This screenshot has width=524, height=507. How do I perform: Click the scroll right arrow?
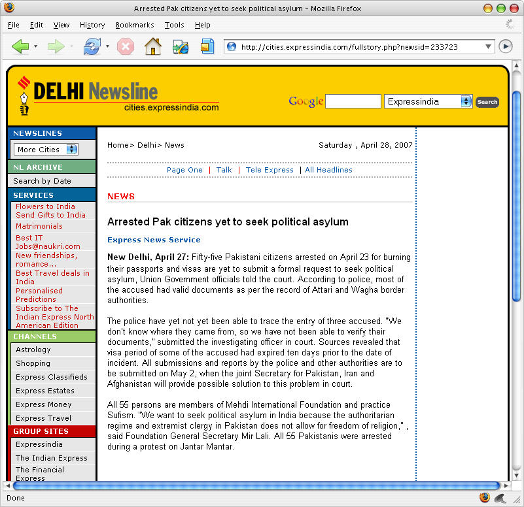coord(506,485)
